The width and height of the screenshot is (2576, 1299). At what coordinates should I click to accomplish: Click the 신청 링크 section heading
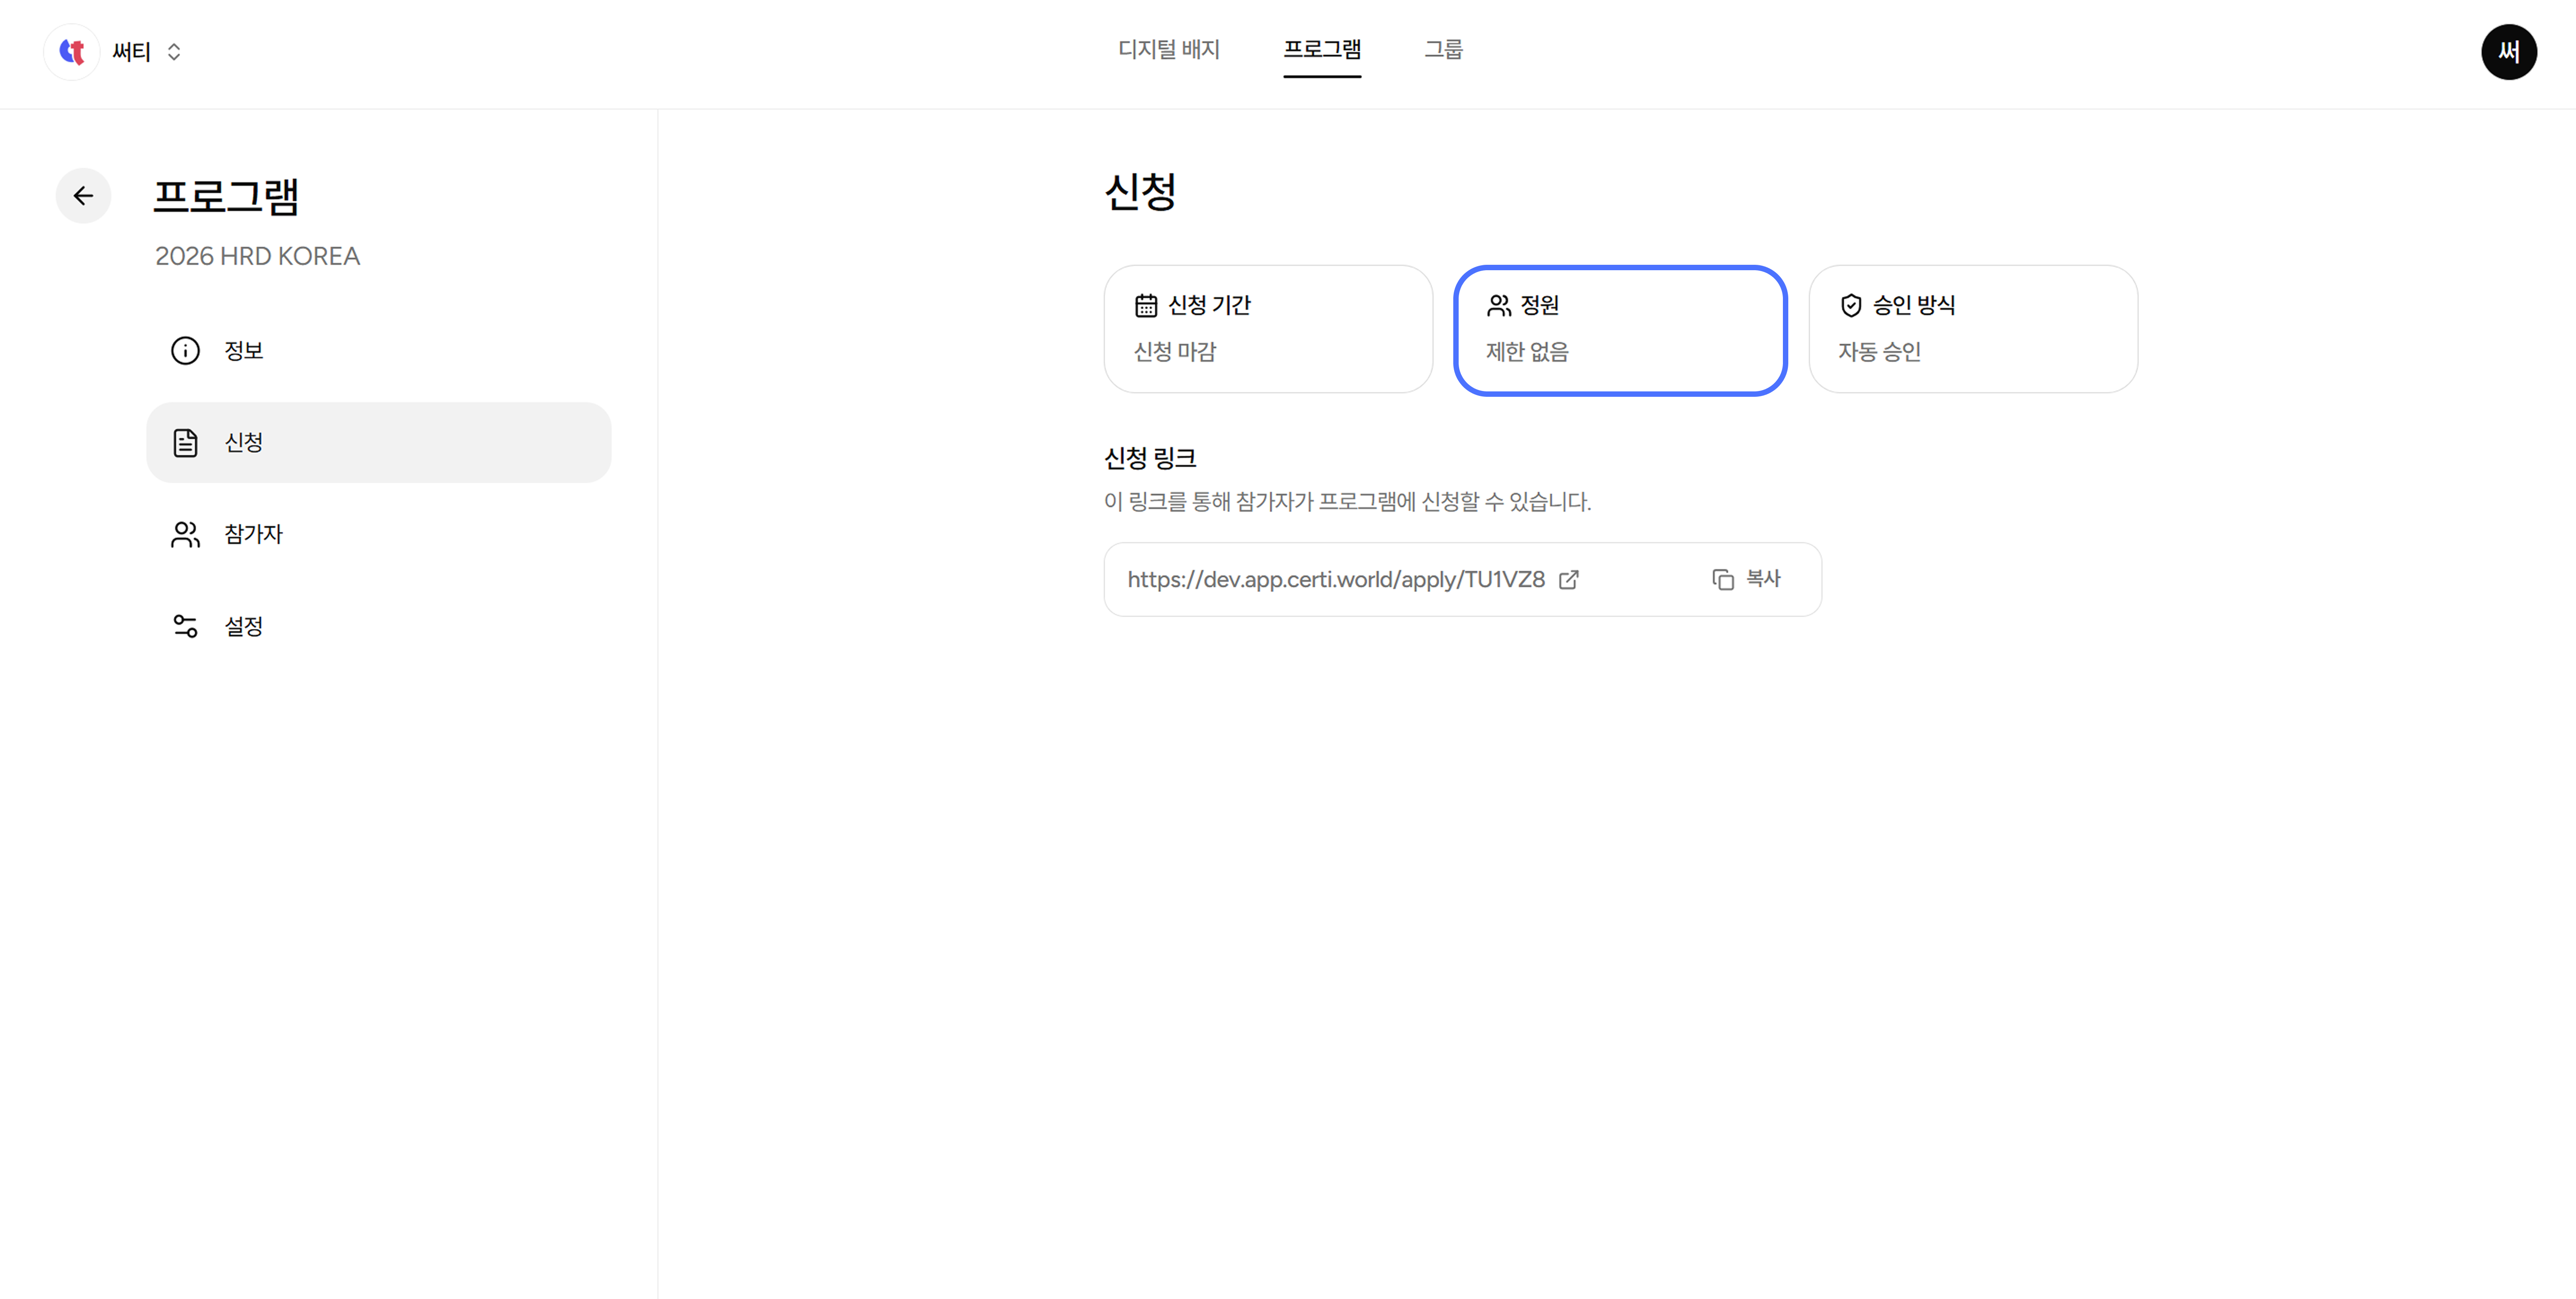click(1150, 459)
